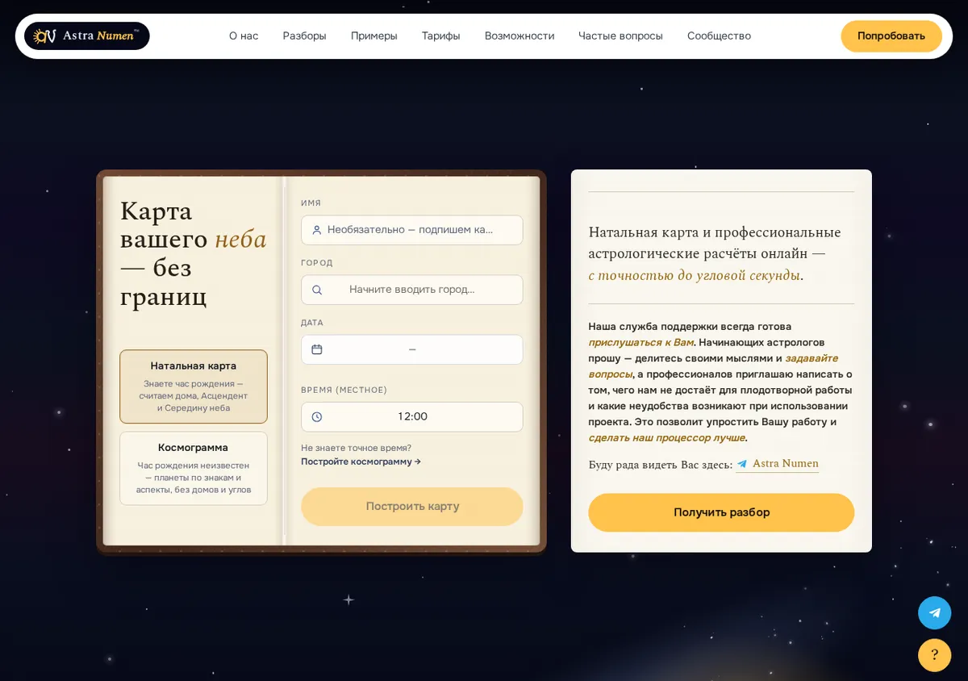Select the Натальная карта option card

click(x=194, y=386)
